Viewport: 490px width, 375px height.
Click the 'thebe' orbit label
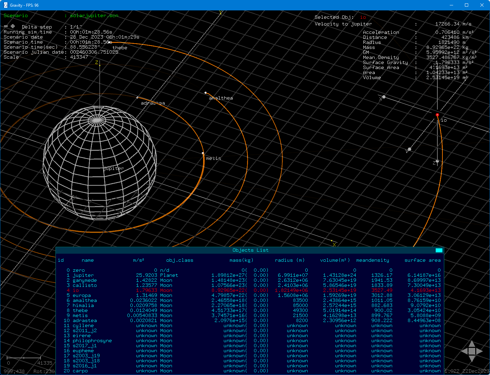coord(120,48)
